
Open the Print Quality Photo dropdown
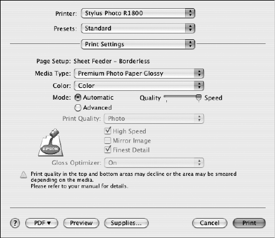click(154, 118)
